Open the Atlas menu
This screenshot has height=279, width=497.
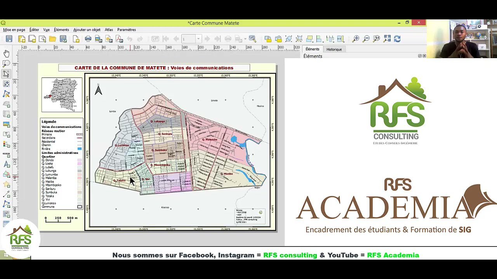click(109, 30)
